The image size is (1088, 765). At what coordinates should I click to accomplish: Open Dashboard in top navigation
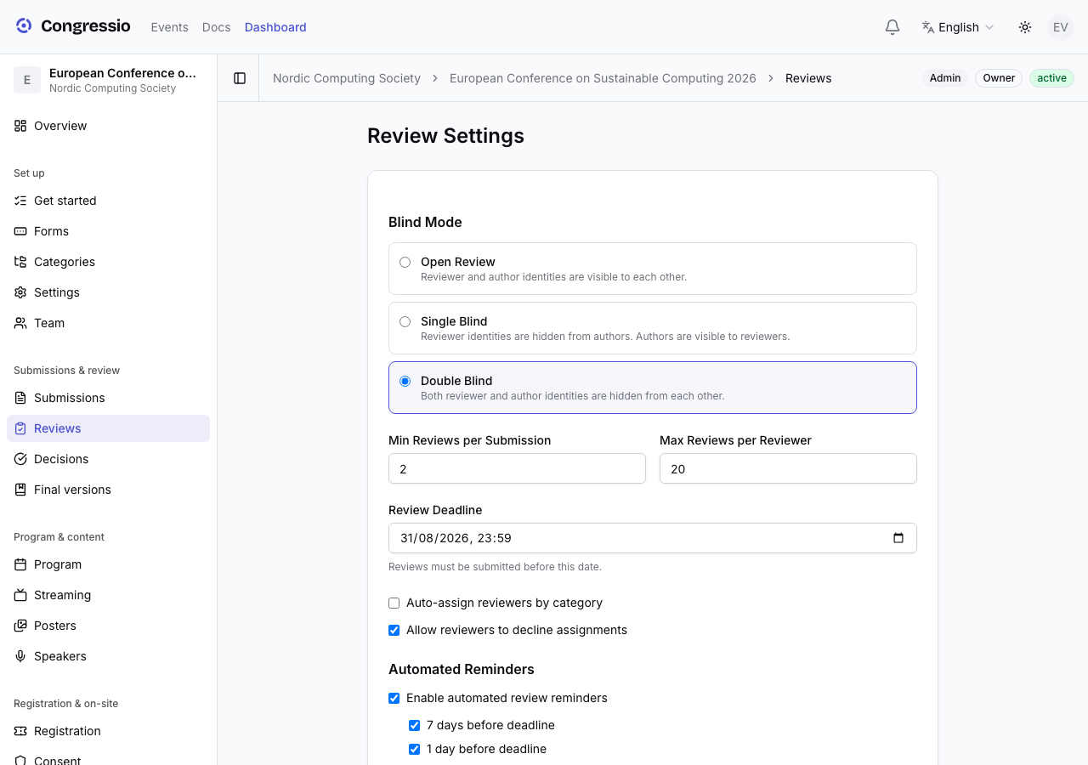[275, 27]
